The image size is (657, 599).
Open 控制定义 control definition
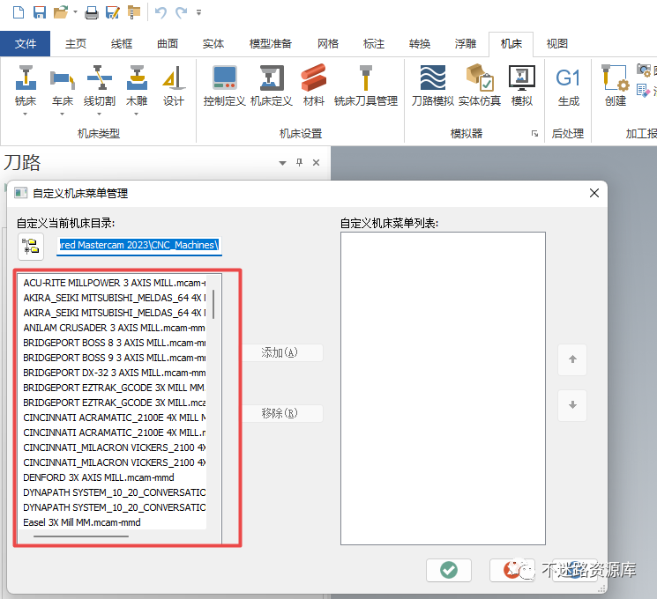pos(225,85)
